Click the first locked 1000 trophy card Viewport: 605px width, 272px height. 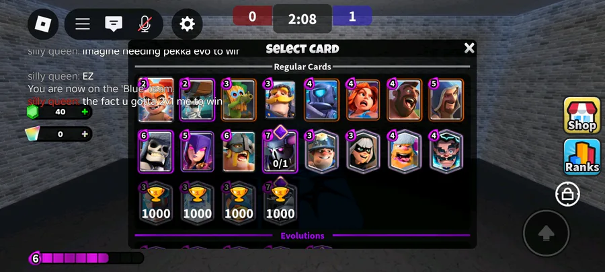155,203
